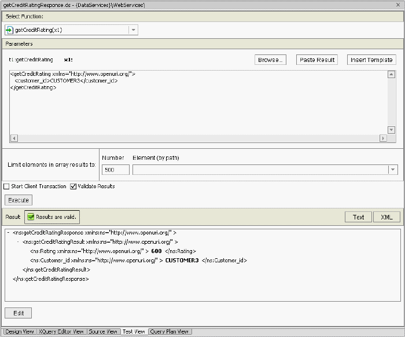Click the parameter area scroll up arrow
Viewport: 405px width, 337px height.
391,75
